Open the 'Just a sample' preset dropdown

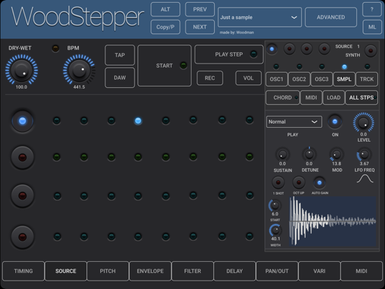(x=259, y=17)
